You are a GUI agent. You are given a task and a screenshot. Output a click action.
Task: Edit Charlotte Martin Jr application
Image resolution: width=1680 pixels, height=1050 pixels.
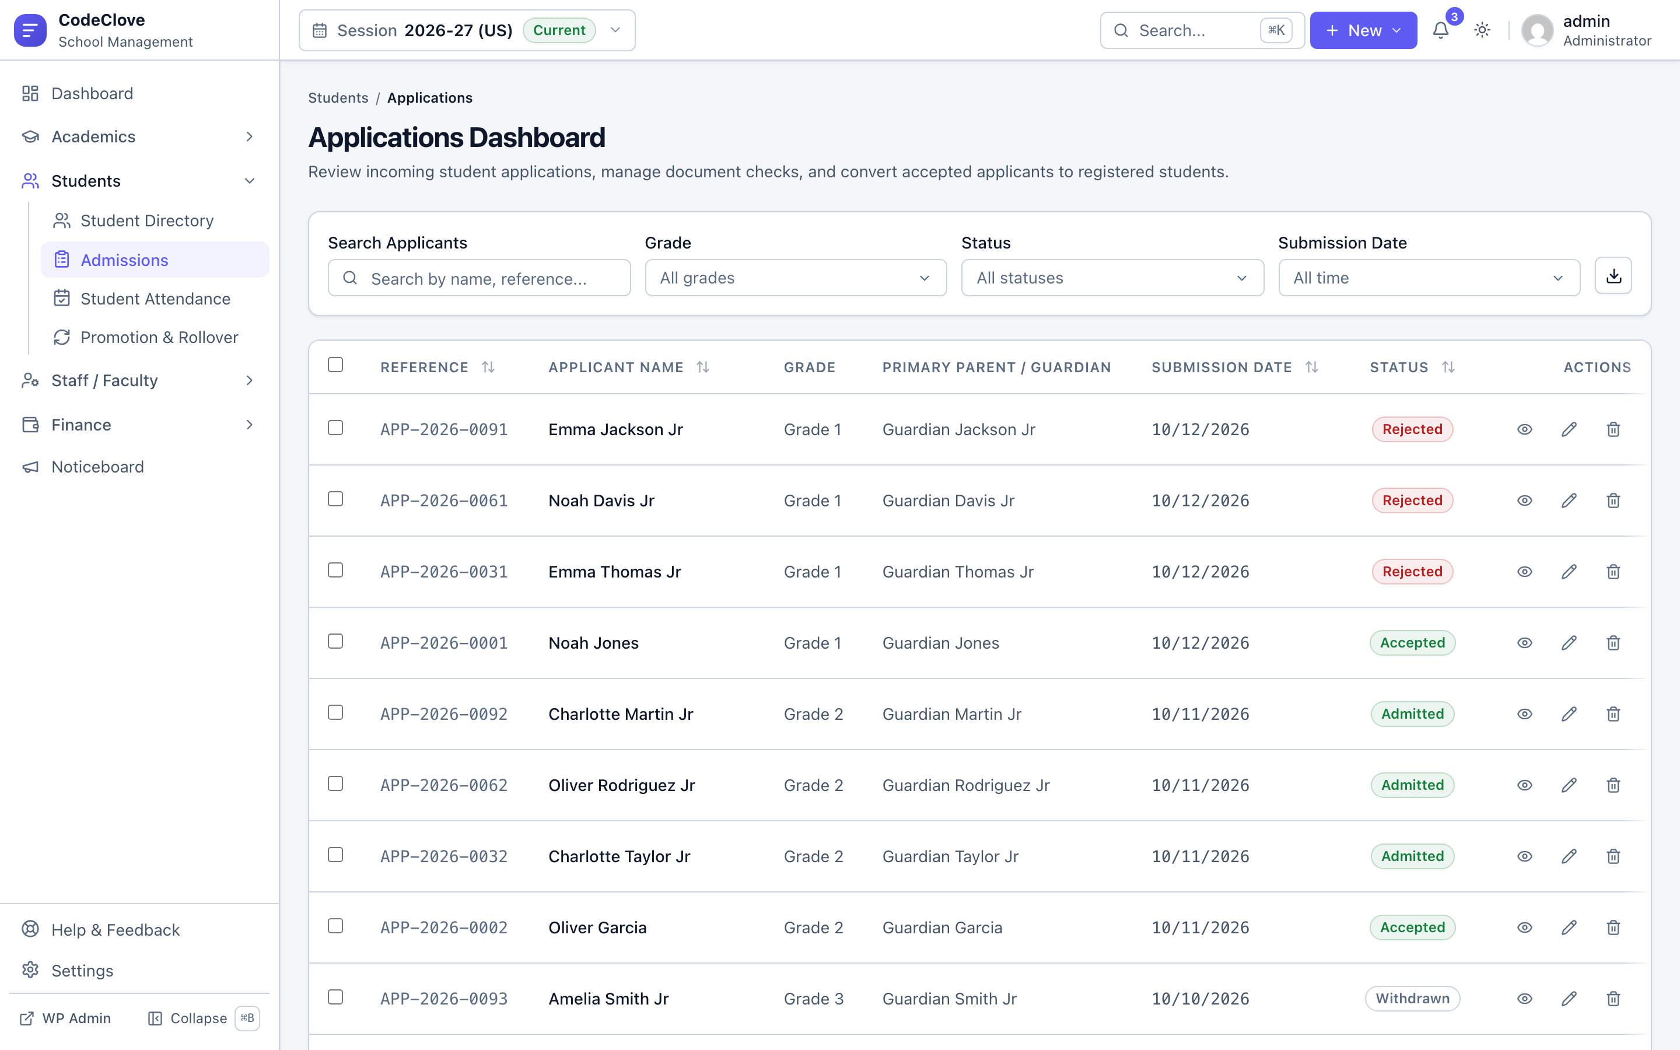point(1569,714)
